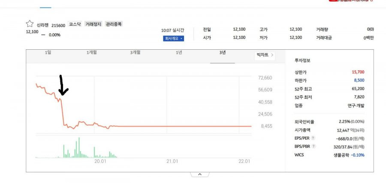Click the BPS/PBR question mark help icon

pyautogui.click(x=314, y=147)
